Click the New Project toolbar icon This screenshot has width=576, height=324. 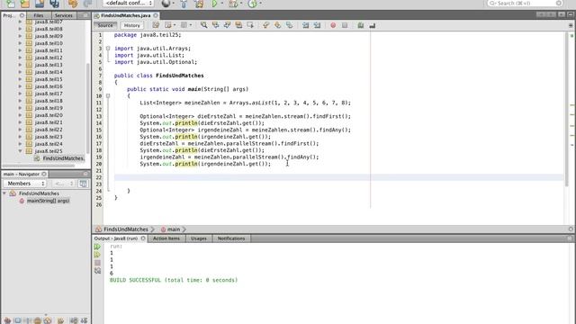tap(24, 4)
